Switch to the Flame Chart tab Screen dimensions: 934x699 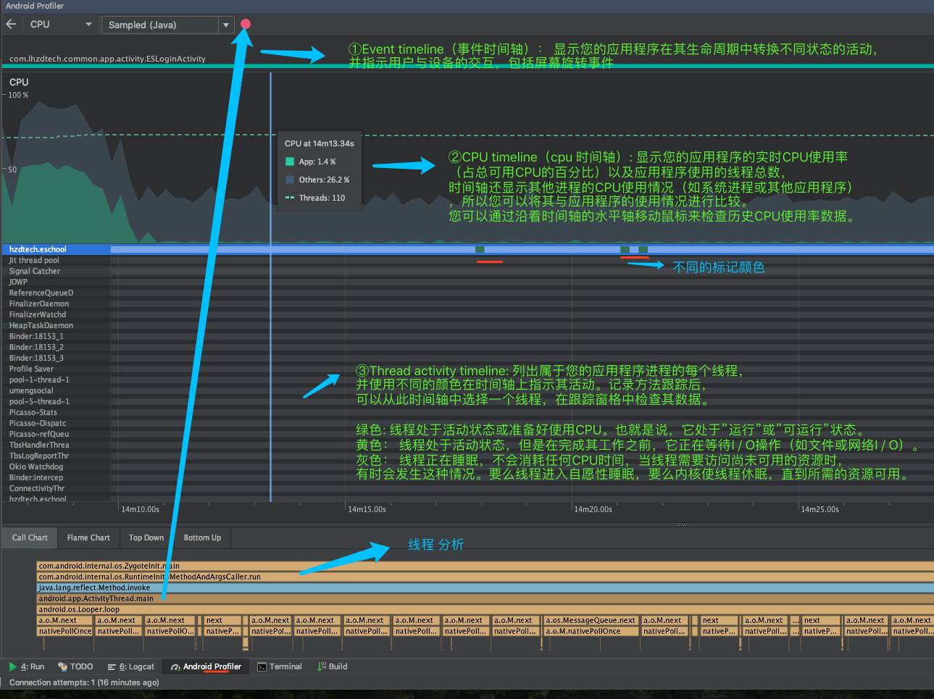(88, 537)
